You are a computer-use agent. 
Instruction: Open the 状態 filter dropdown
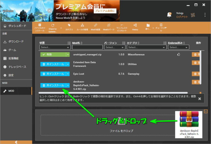point(55,47)
